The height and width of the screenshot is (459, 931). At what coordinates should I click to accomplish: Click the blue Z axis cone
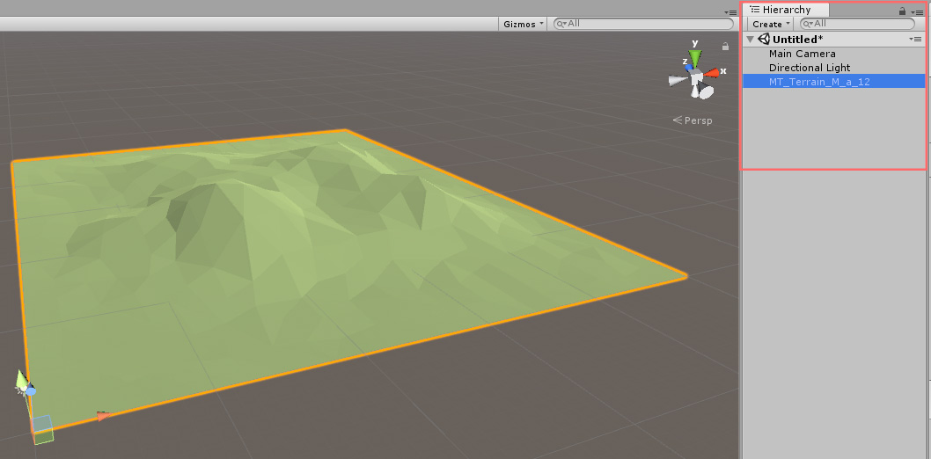(x=689, y=69)
